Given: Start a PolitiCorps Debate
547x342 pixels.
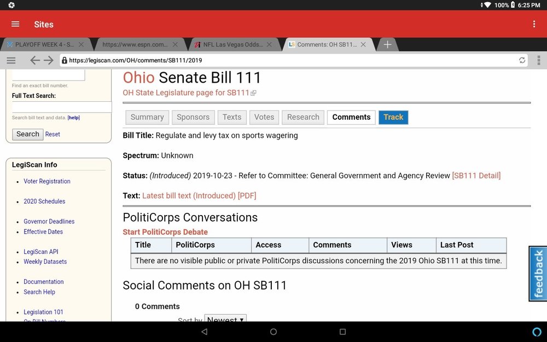Looking at the screenshot, I should (165, 232).
